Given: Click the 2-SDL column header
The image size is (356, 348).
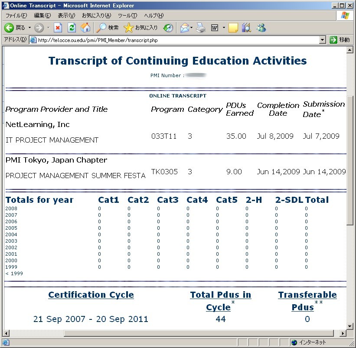Looking at the screenshot, I should click(x=289, y=200).
